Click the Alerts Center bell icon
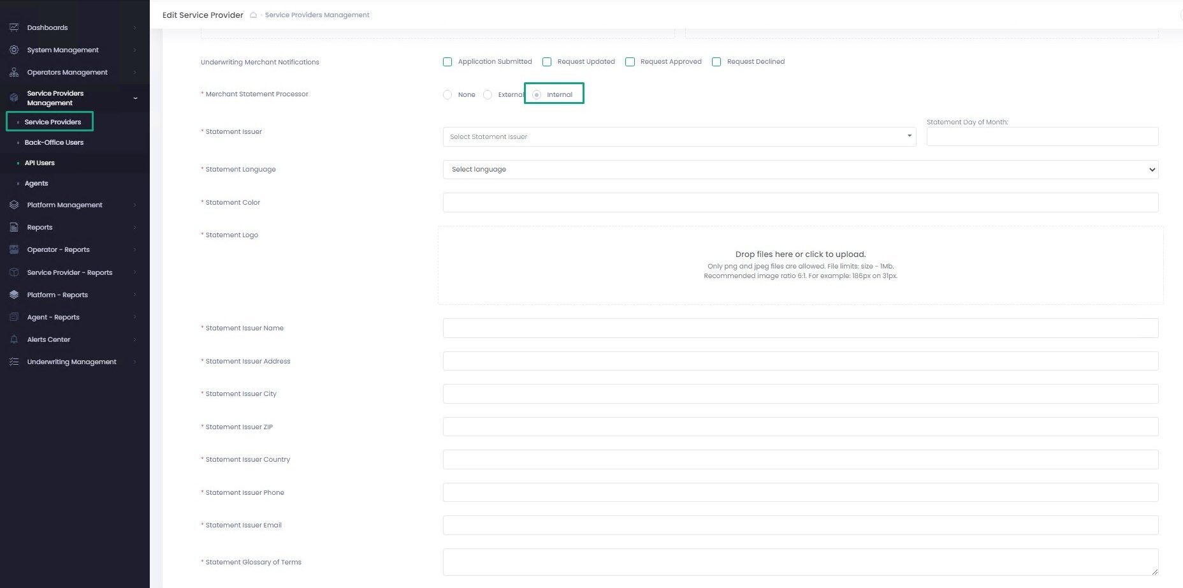The height and width of the screenshot is (588, 1183). [14, 339]
